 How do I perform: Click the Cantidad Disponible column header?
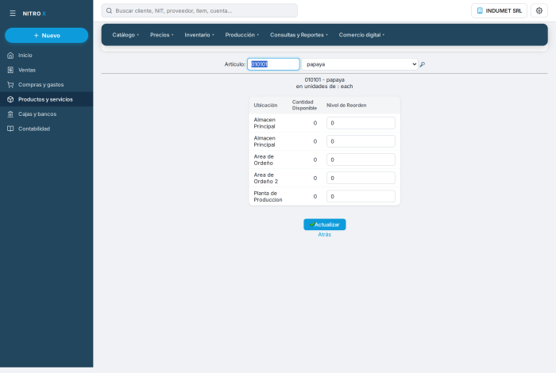[x=304, y=106]
